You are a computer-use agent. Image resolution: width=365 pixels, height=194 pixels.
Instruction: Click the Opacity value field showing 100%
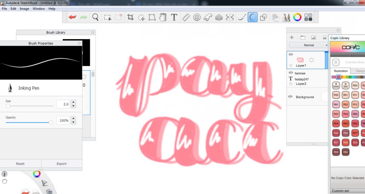coord(63,120)
